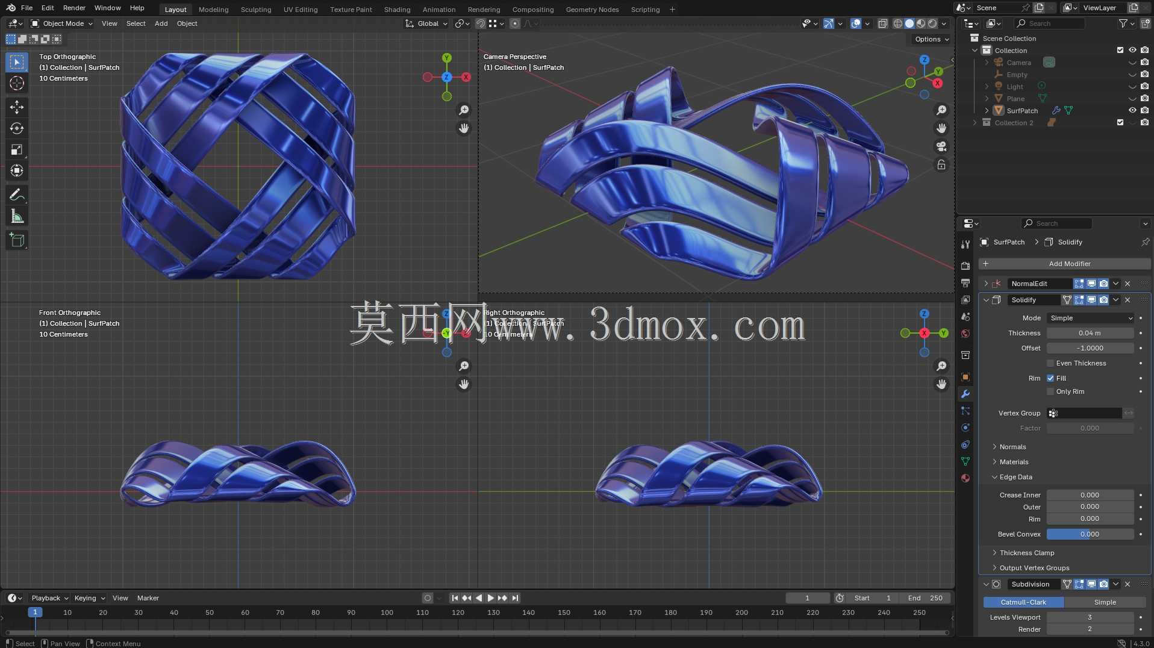The height and width of the screenshot is (648, 1154).
Task: Click the Select Box tool setting icon
Action: (x=11, y=39)
